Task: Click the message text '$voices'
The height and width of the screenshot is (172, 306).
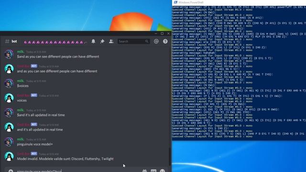Action: click(x=22, y=86)
